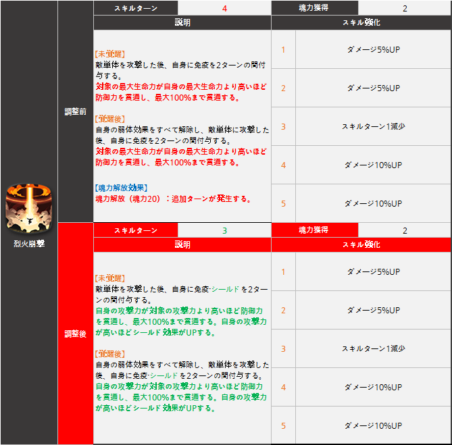The image size is (452, 445).
Task: Click red 対象の最大生命力 text under 調整前 【覚醒後】
Action: coord(181,157)
